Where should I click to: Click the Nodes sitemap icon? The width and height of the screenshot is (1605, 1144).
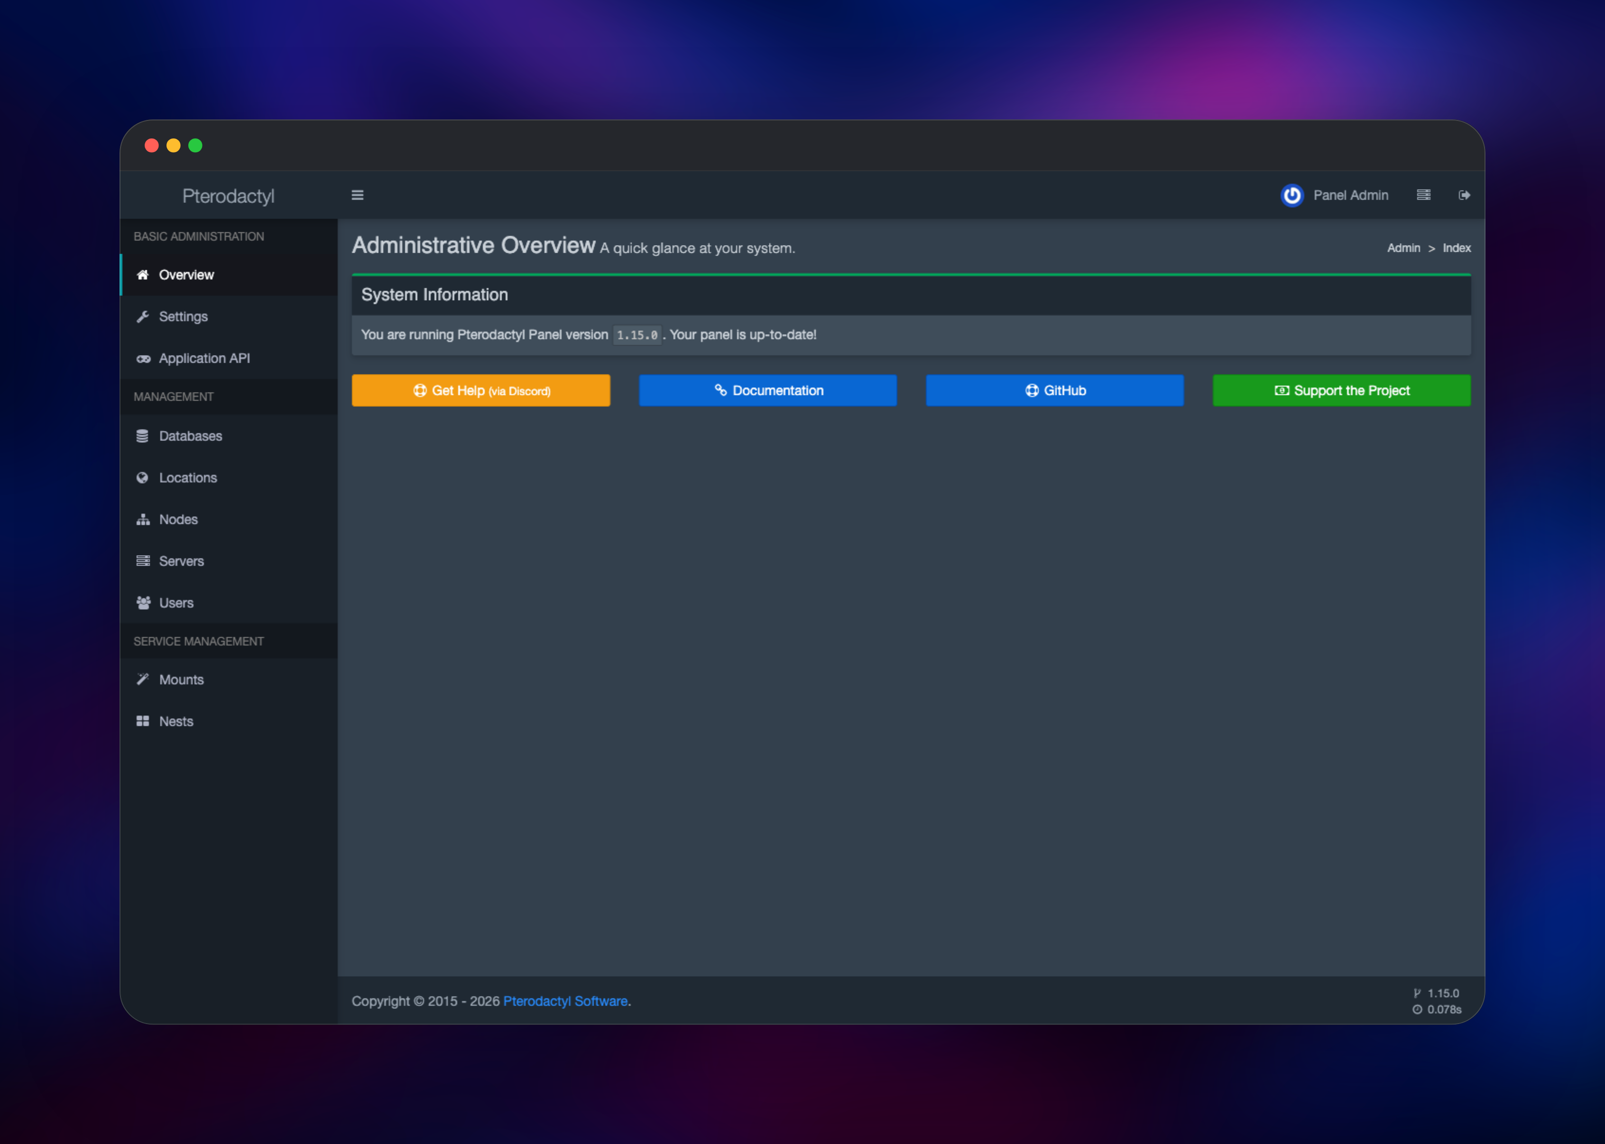(143, 519)
